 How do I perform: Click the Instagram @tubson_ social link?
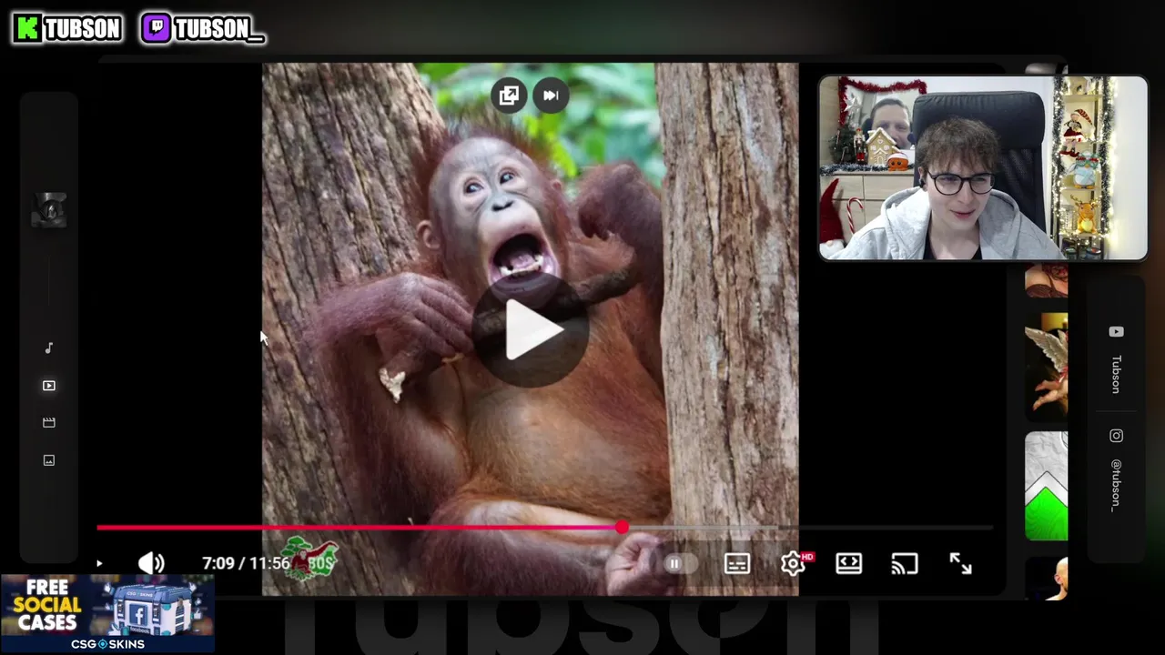1116,470
